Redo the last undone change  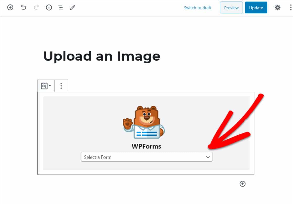coord(36,7)
